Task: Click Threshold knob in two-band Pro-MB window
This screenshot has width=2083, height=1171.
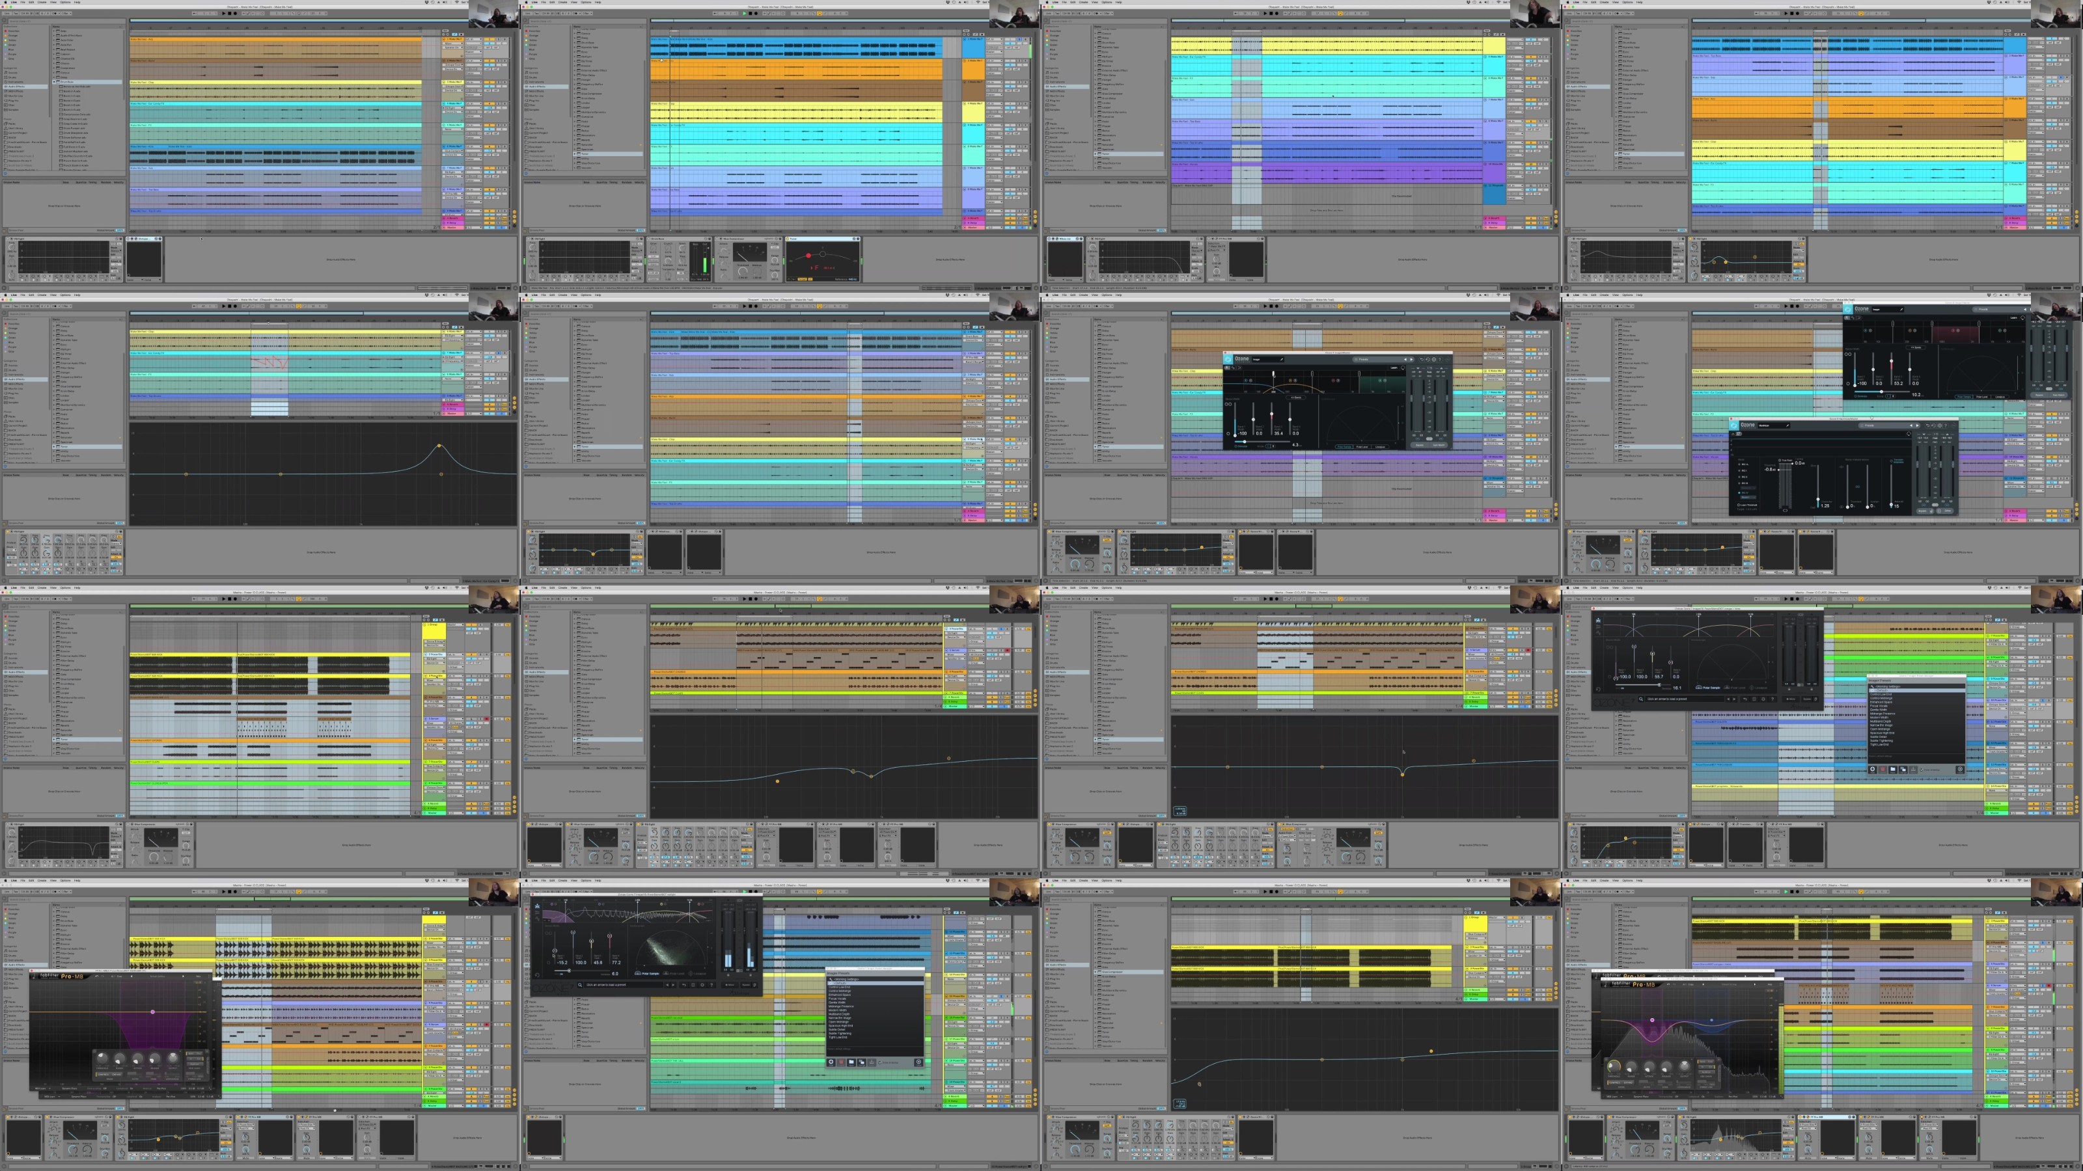Action: (1614, 1067)
